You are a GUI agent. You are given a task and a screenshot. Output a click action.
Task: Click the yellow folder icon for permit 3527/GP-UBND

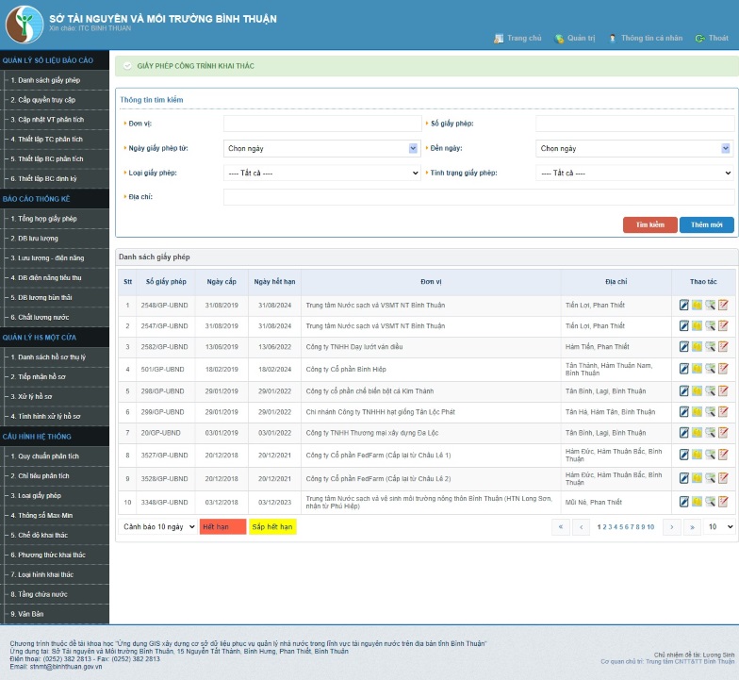[698, 456]
